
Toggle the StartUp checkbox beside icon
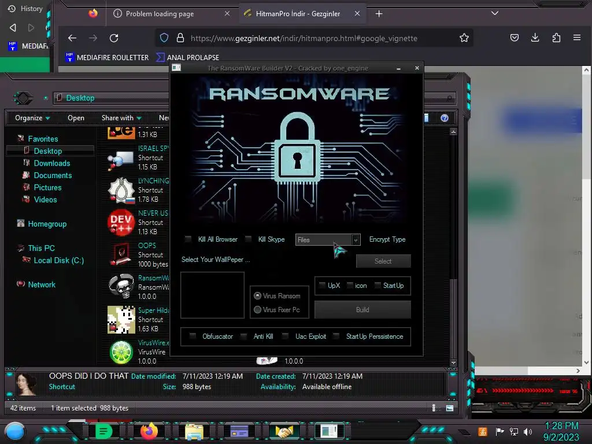click(378, 286)
